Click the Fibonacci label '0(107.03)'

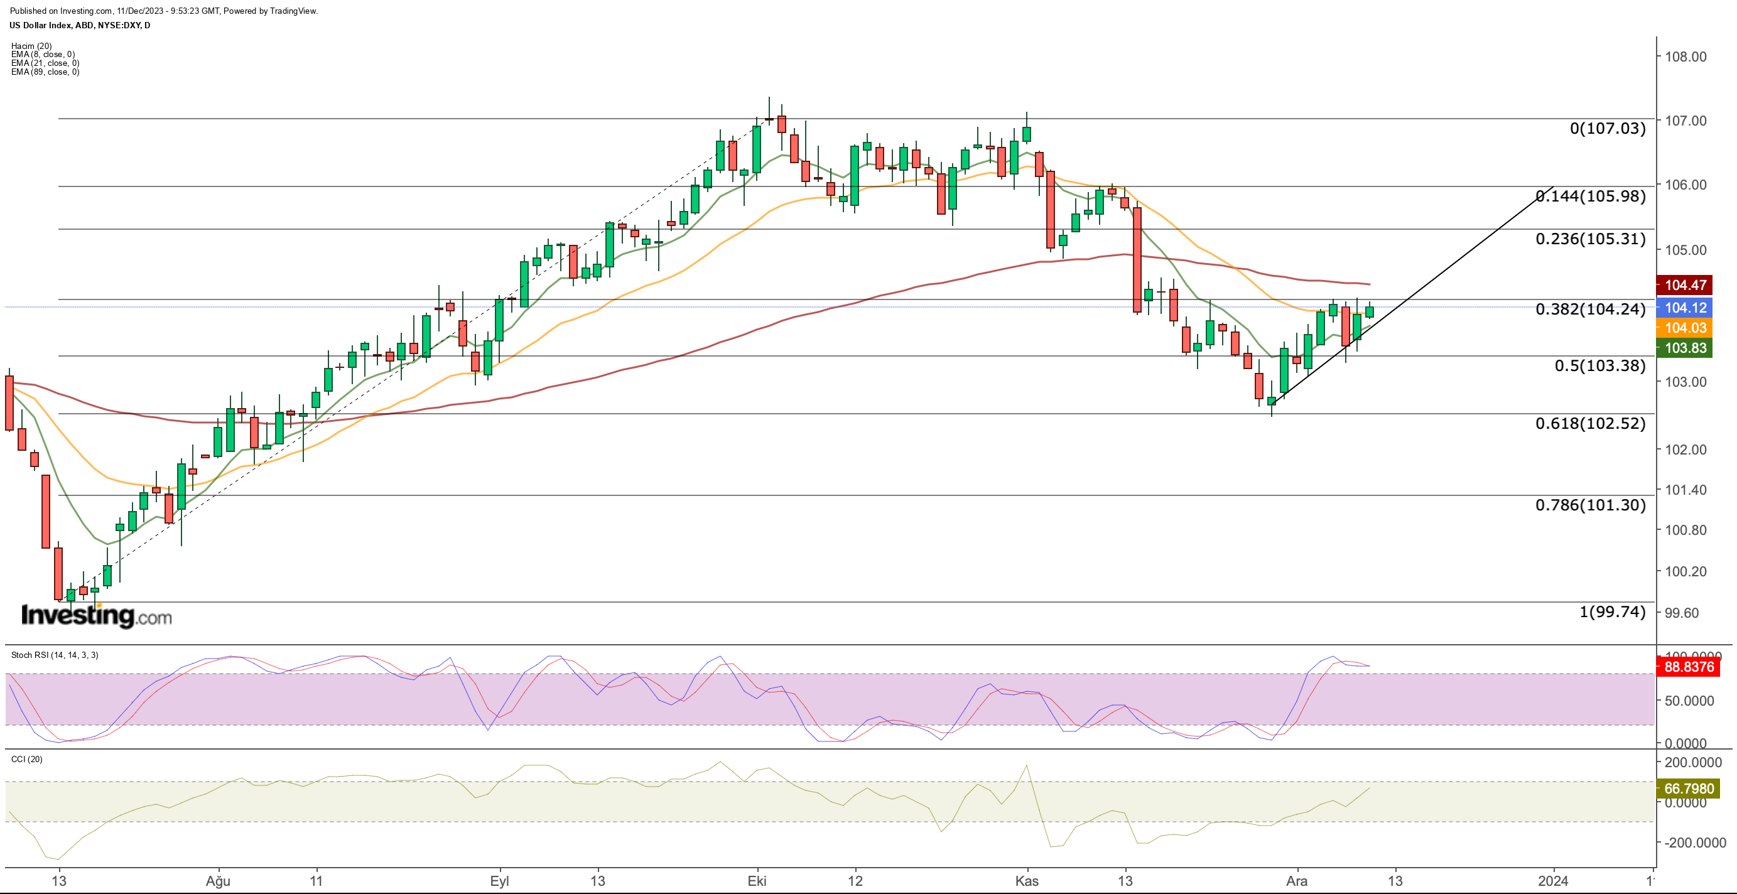1608,128
